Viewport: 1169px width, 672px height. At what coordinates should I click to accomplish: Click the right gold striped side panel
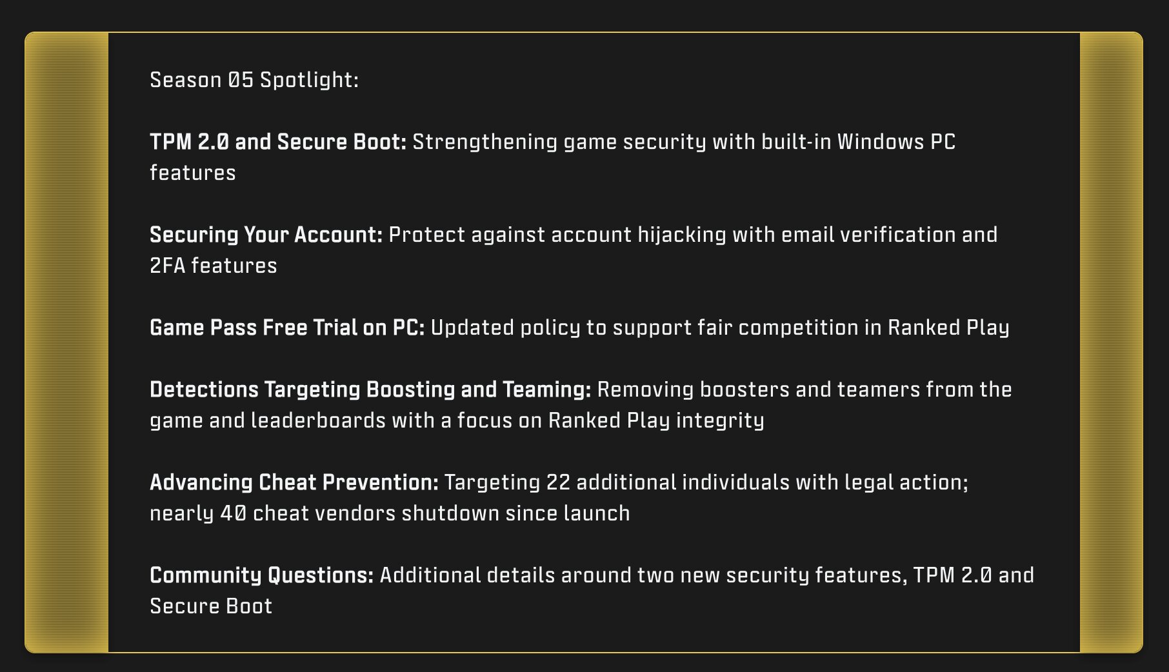(x=1111, y=342)
